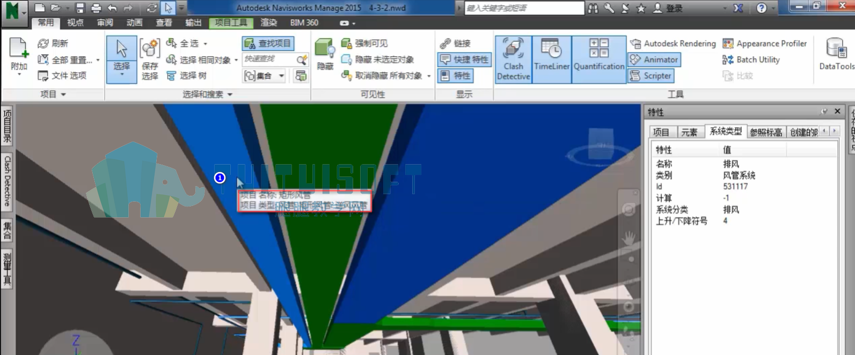Open File Options (文件选项)
This screenshot has height=355, width=855.
pyautogui.click(x=62, y=76)
